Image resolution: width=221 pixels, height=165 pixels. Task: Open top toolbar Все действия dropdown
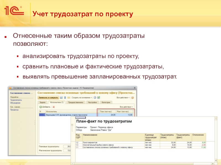[123, 98]
